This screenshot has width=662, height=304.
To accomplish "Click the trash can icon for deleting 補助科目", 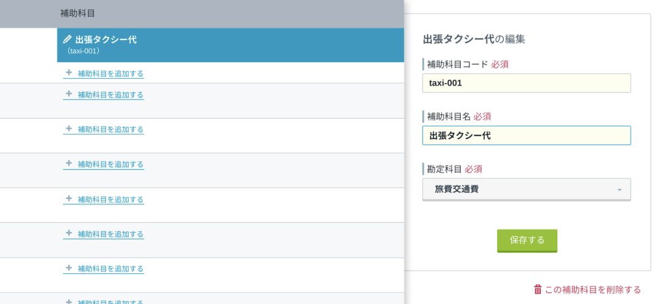I will click(x=538, y=290).
